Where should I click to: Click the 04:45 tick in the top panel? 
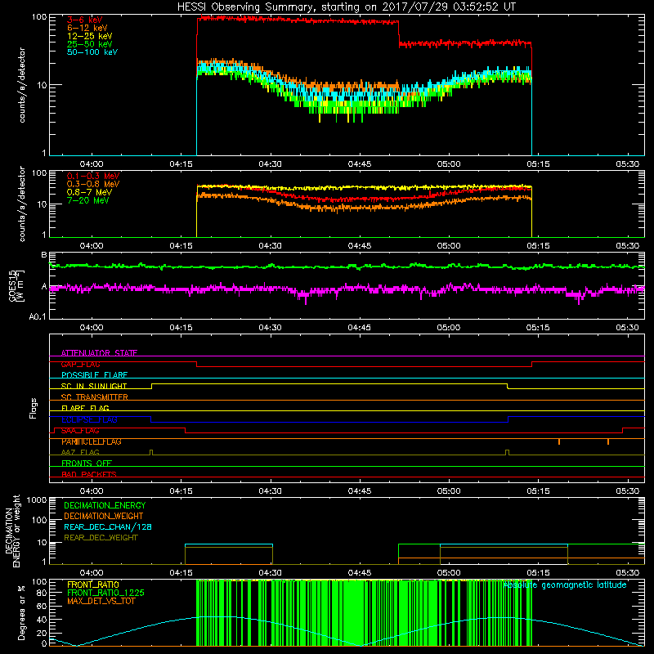coord(360,164)
